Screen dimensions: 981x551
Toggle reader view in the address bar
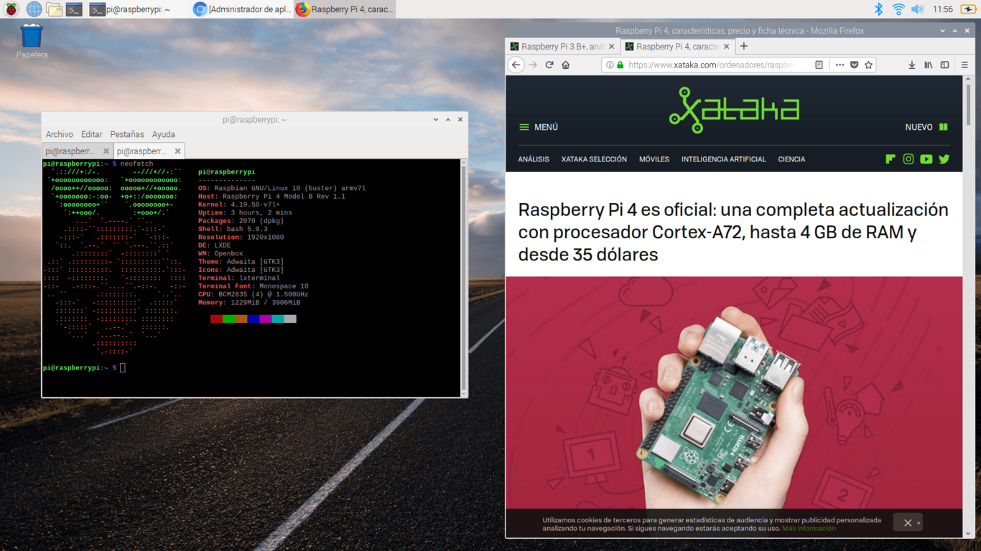coord(819,65)
